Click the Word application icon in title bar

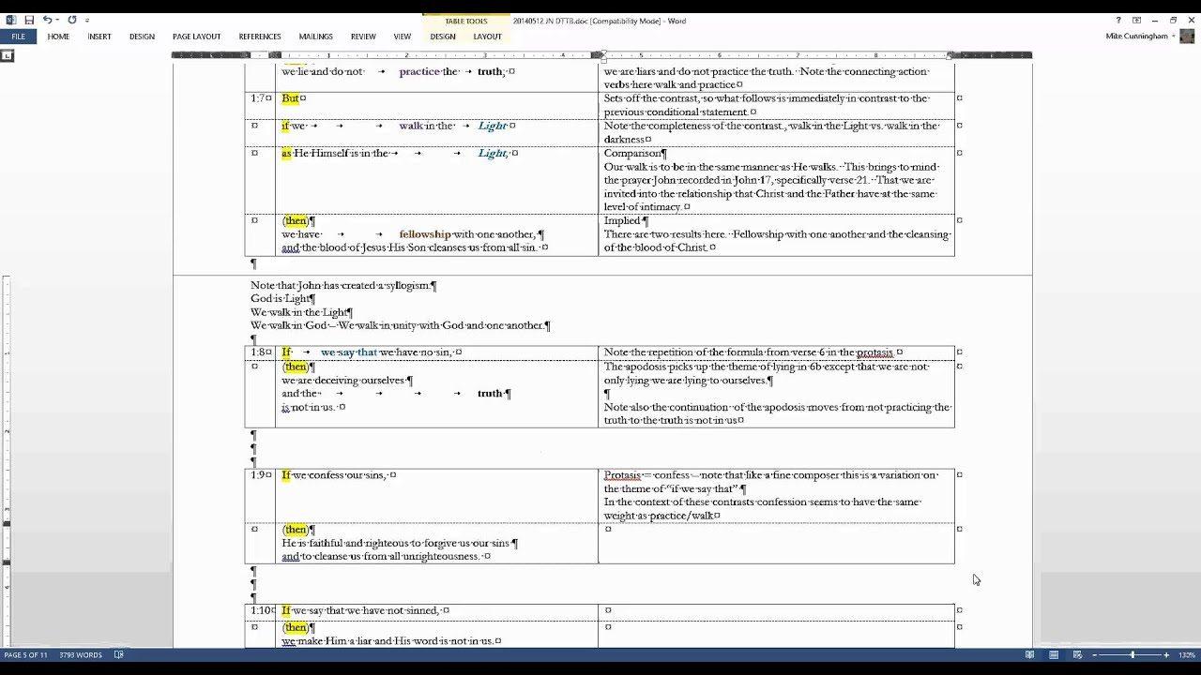click(x=11, y=20)
